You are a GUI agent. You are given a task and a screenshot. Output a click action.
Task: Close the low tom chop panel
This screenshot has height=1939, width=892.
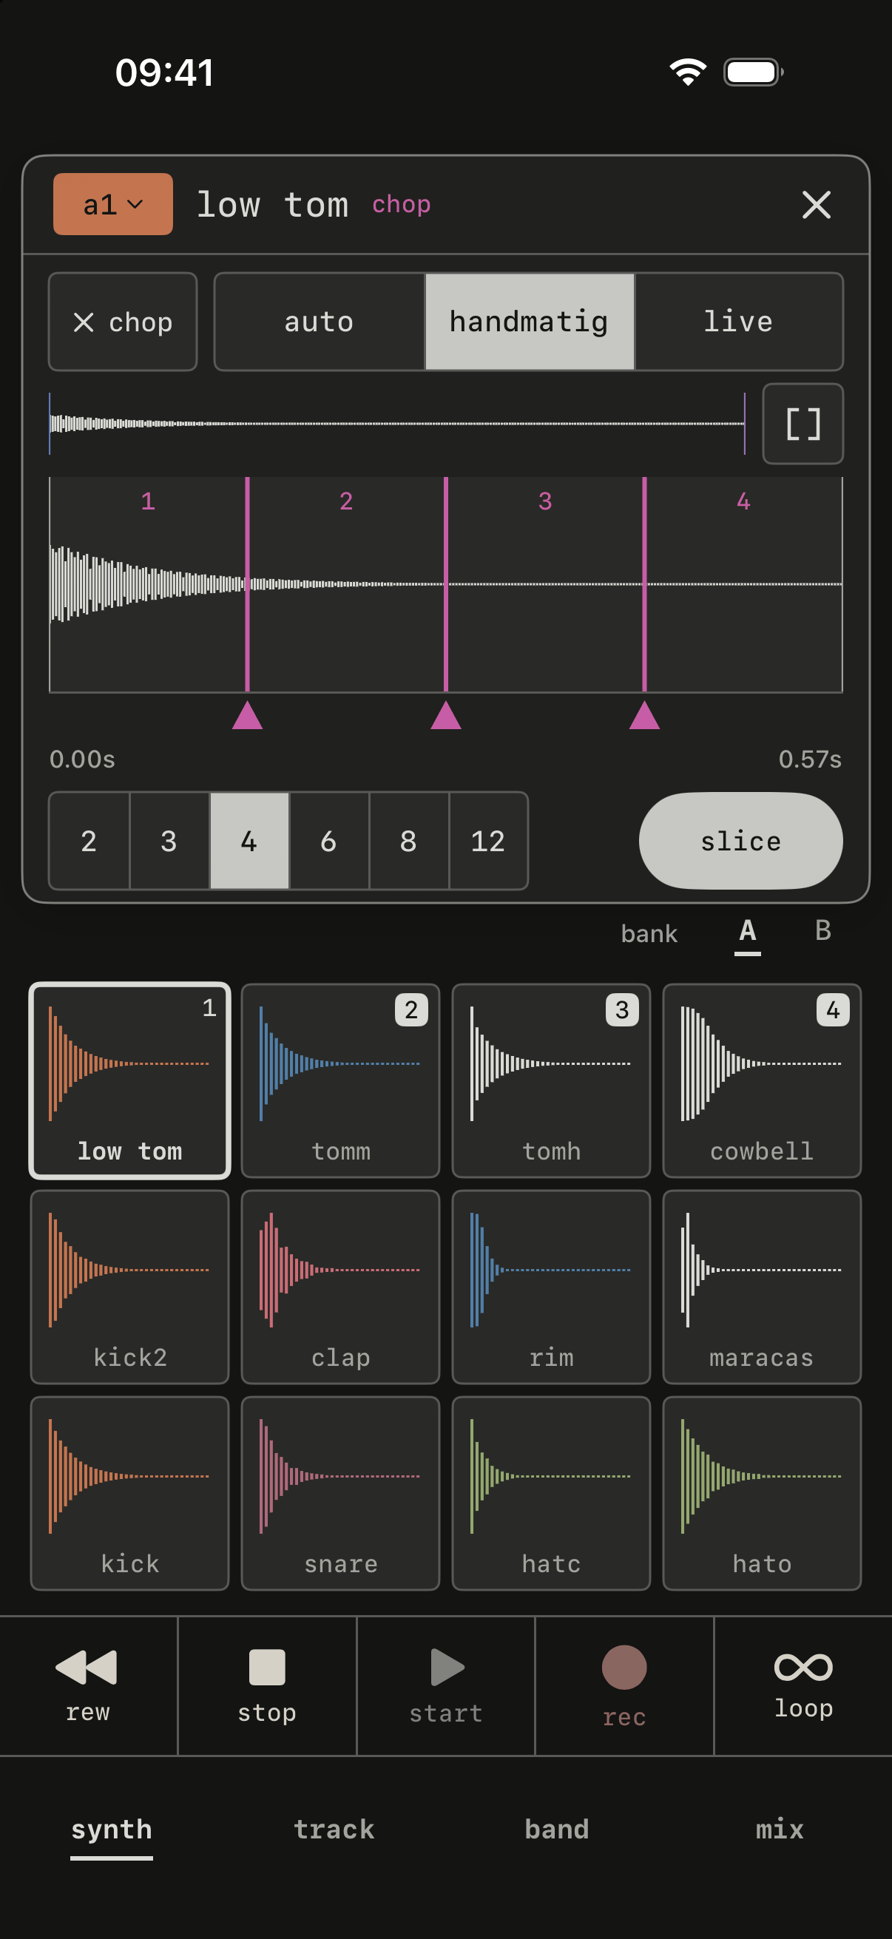816,205
